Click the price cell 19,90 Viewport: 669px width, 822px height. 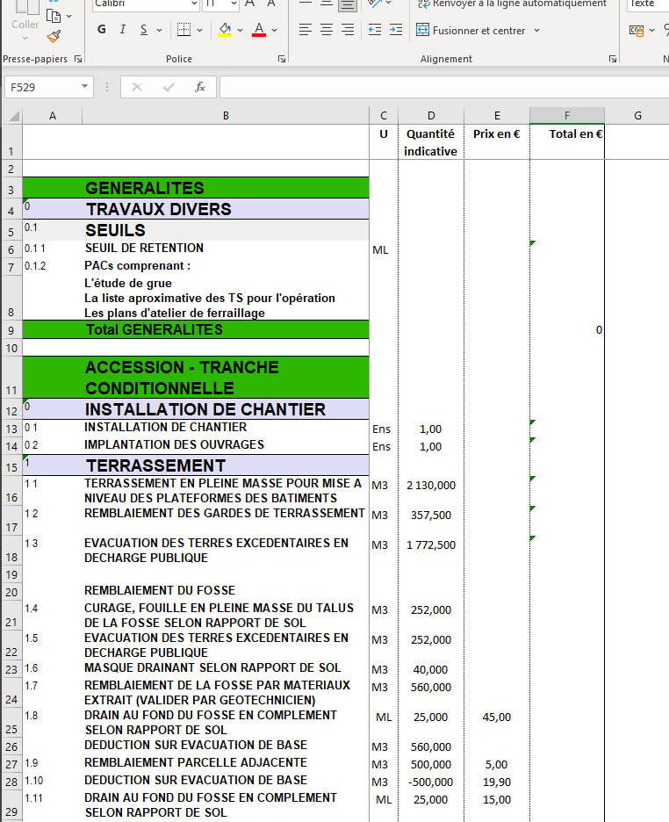coord(497,782)
